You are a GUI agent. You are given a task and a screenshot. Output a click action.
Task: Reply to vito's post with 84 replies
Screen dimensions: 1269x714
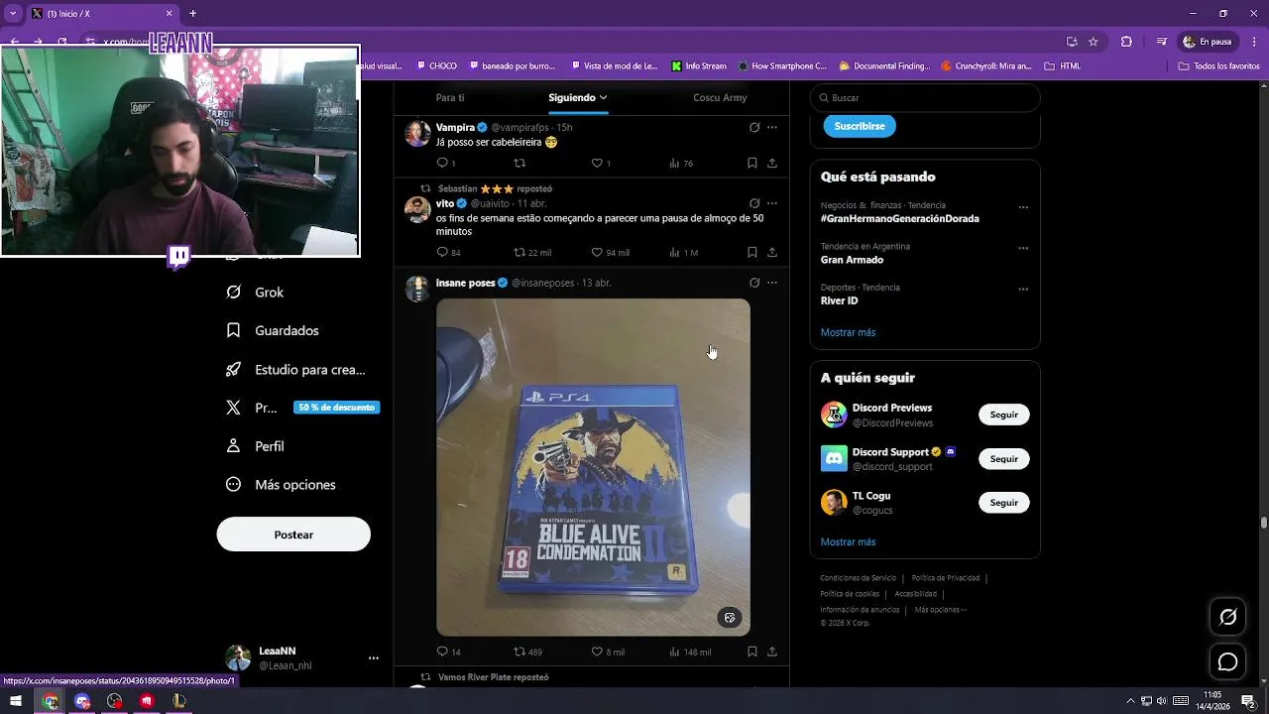[448, 252]
